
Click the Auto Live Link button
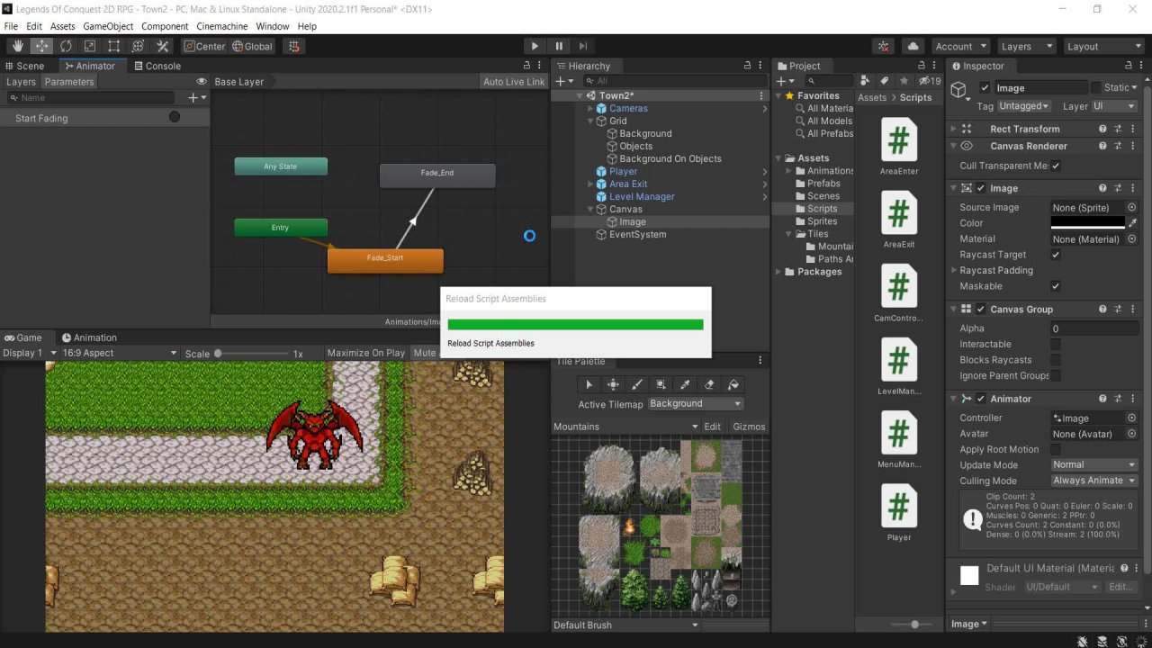point(513,82)
